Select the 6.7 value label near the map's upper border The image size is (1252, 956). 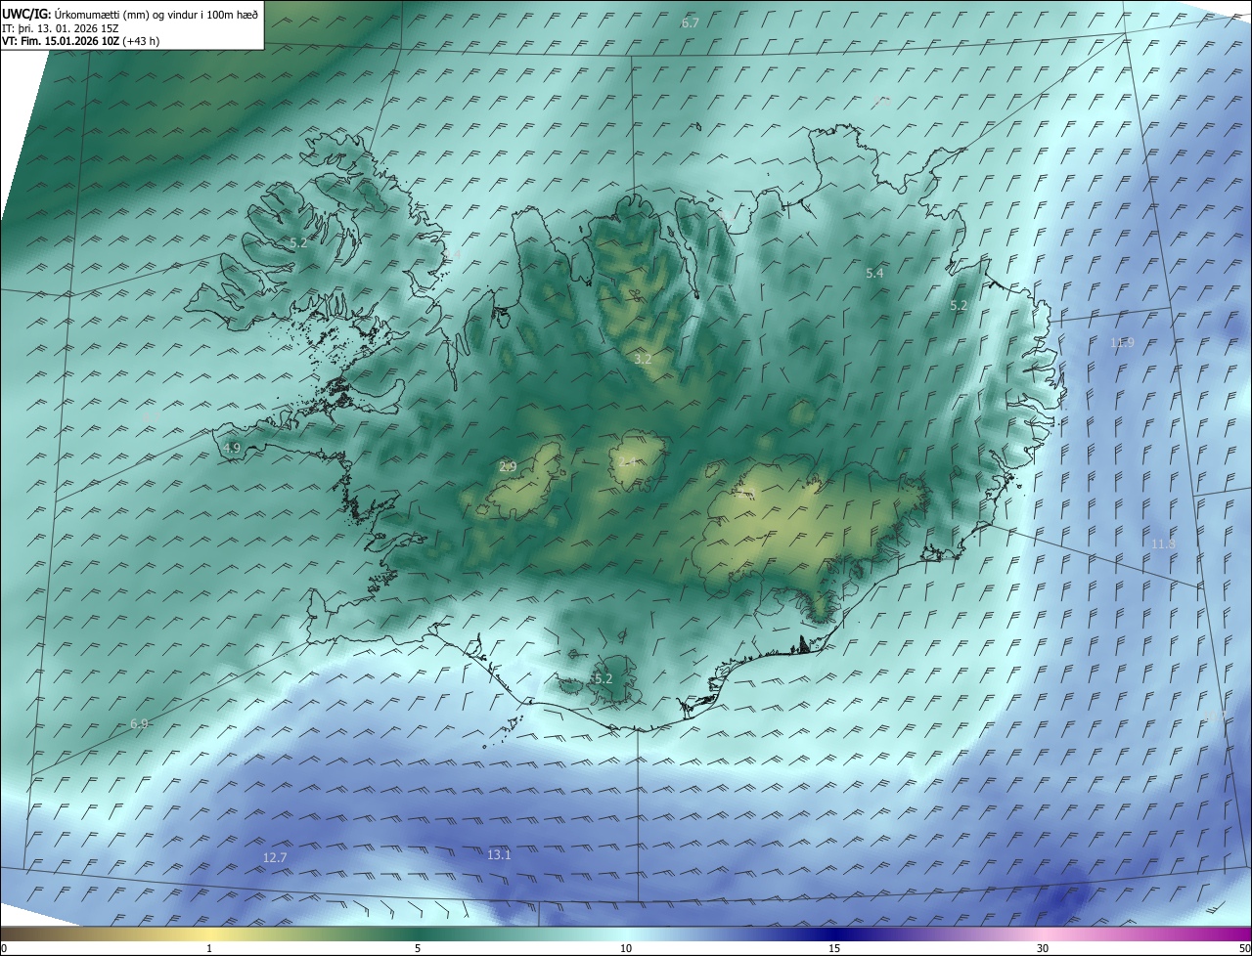coord(691,22)
